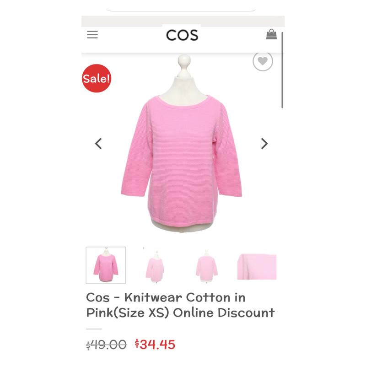Select the third back-view sweater thumbnail
Image resolution: width=366 pixels, height=366 pixels.
[x=207, y=266]
